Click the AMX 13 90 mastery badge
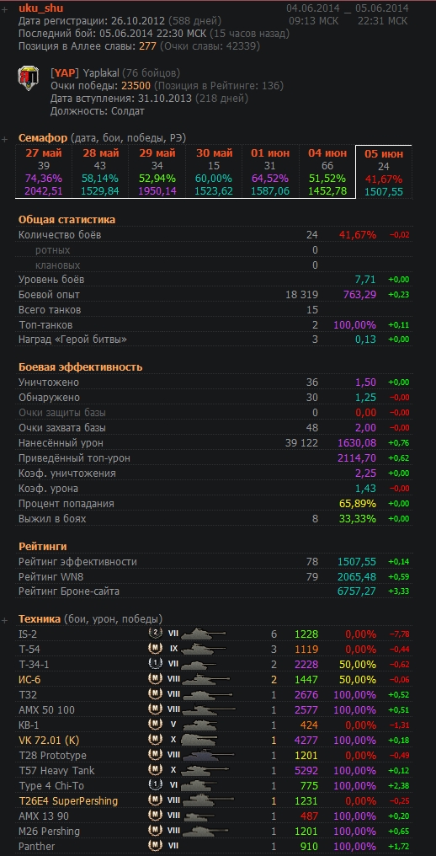This screenshot has height=856, width=436. pos(156,816)
